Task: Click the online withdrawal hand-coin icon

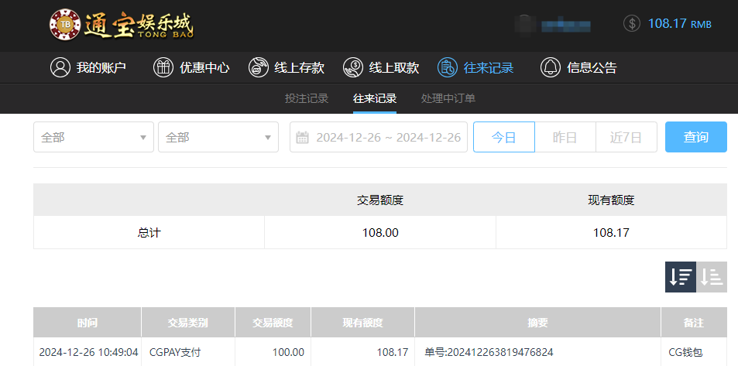Action: (x=352, y=68)
